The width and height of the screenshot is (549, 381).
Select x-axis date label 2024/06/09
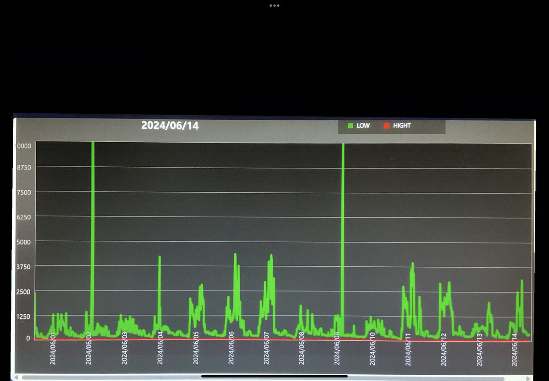(337, 349)
